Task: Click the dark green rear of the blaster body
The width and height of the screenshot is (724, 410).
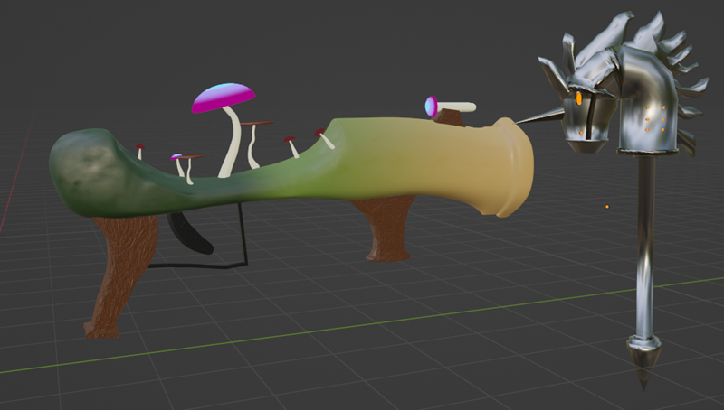Action: coord(85,172)
